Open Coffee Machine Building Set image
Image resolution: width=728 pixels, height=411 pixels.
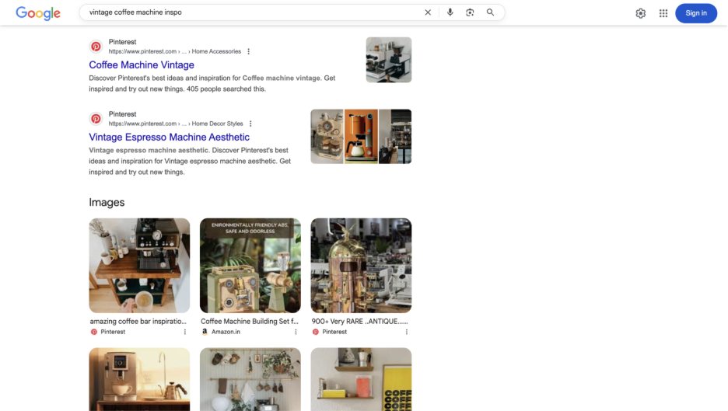tap(250, 266)
